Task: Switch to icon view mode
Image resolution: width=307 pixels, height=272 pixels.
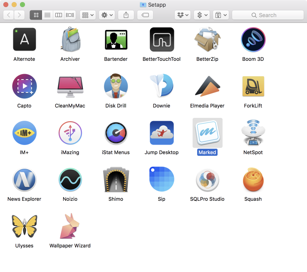Action: pyautogui.click(x=36, y=15)
